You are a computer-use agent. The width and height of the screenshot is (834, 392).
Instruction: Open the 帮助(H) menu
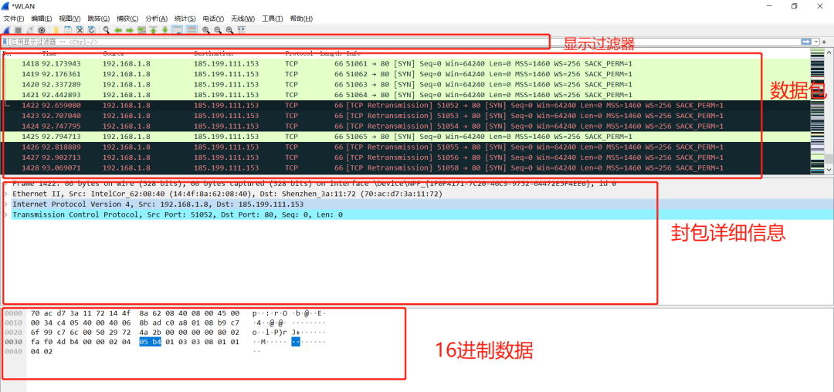(301, 19)
